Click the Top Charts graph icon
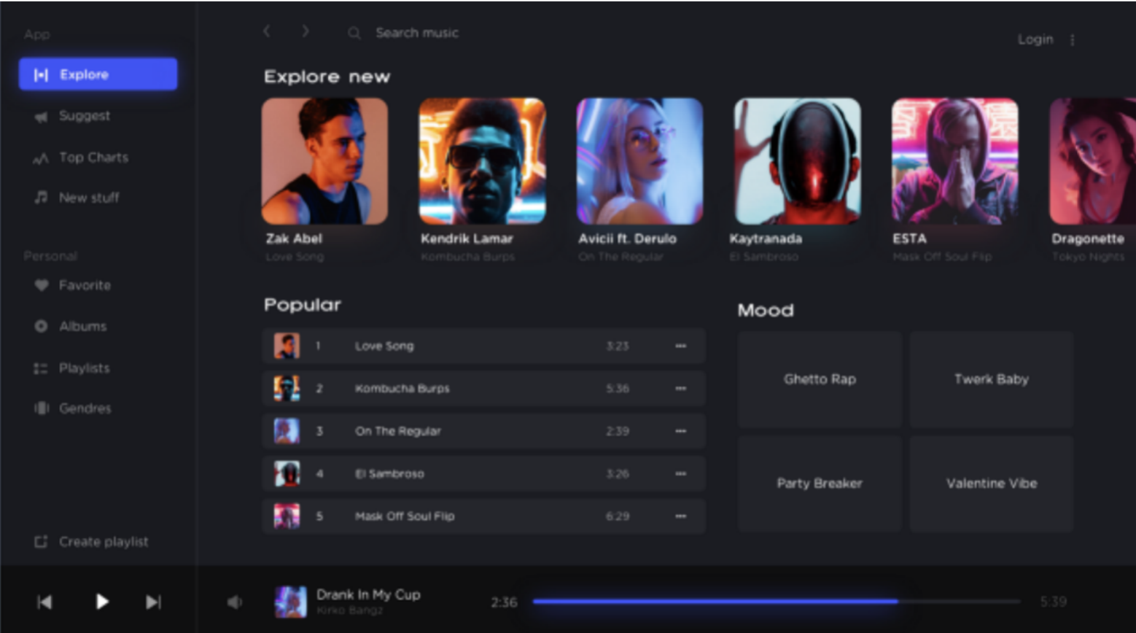Viewport: 1136px width, 633px height. coord(41,158)
